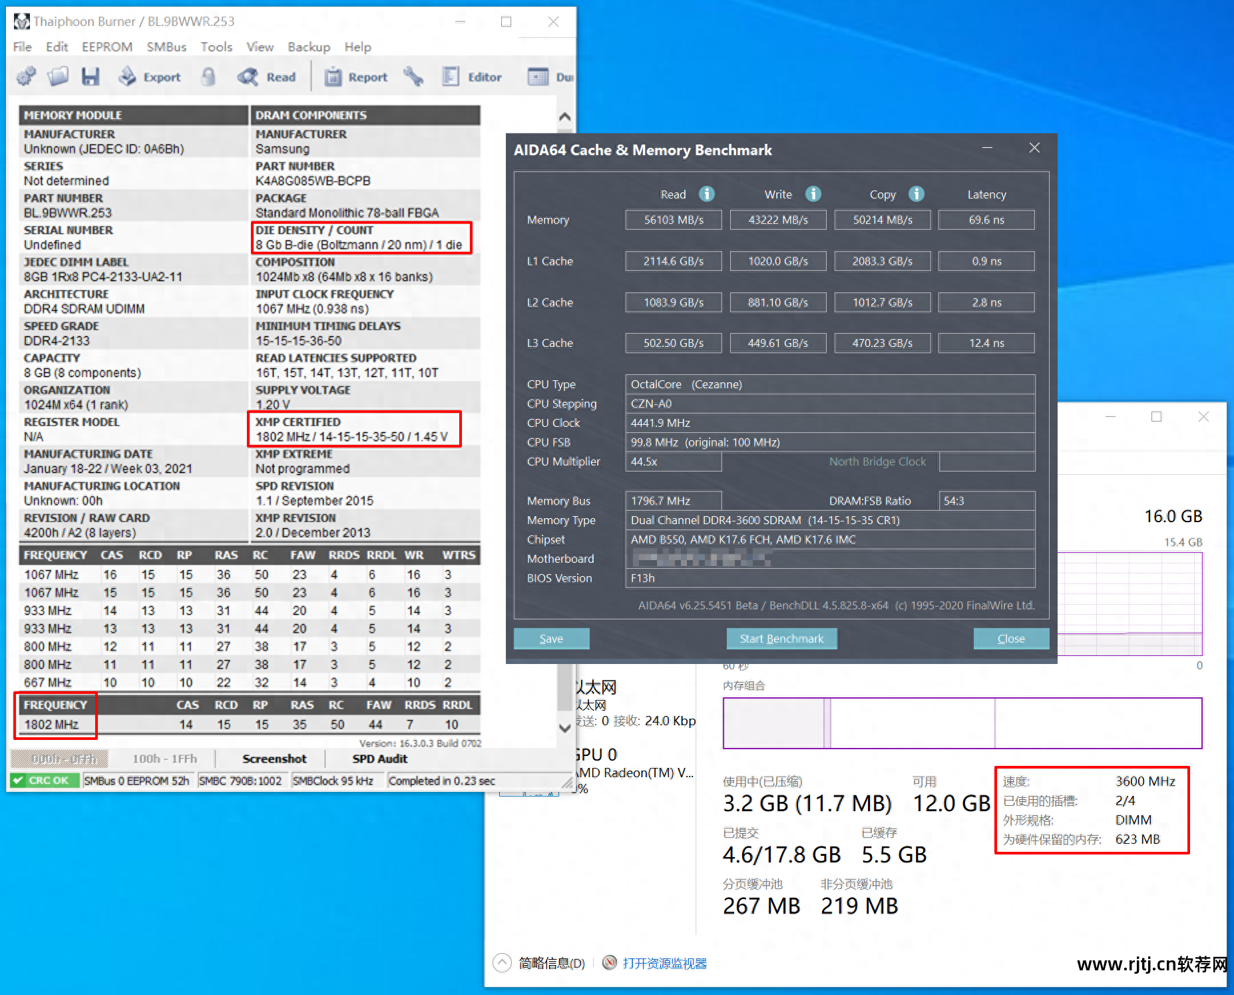Maximize the Thaiphoon Burner window

[506, 21]
